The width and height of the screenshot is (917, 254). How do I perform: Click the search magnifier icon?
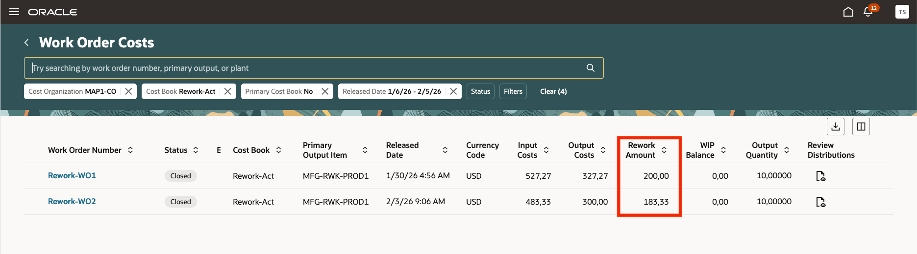591,68
